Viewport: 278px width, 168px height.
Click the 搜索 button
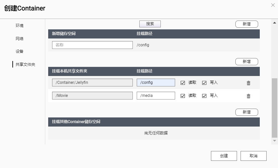[x=150, y=24]
